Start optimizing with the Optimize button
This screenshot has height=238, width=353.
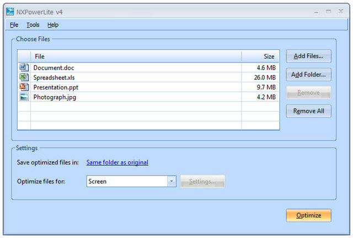(x=308, y=215)
